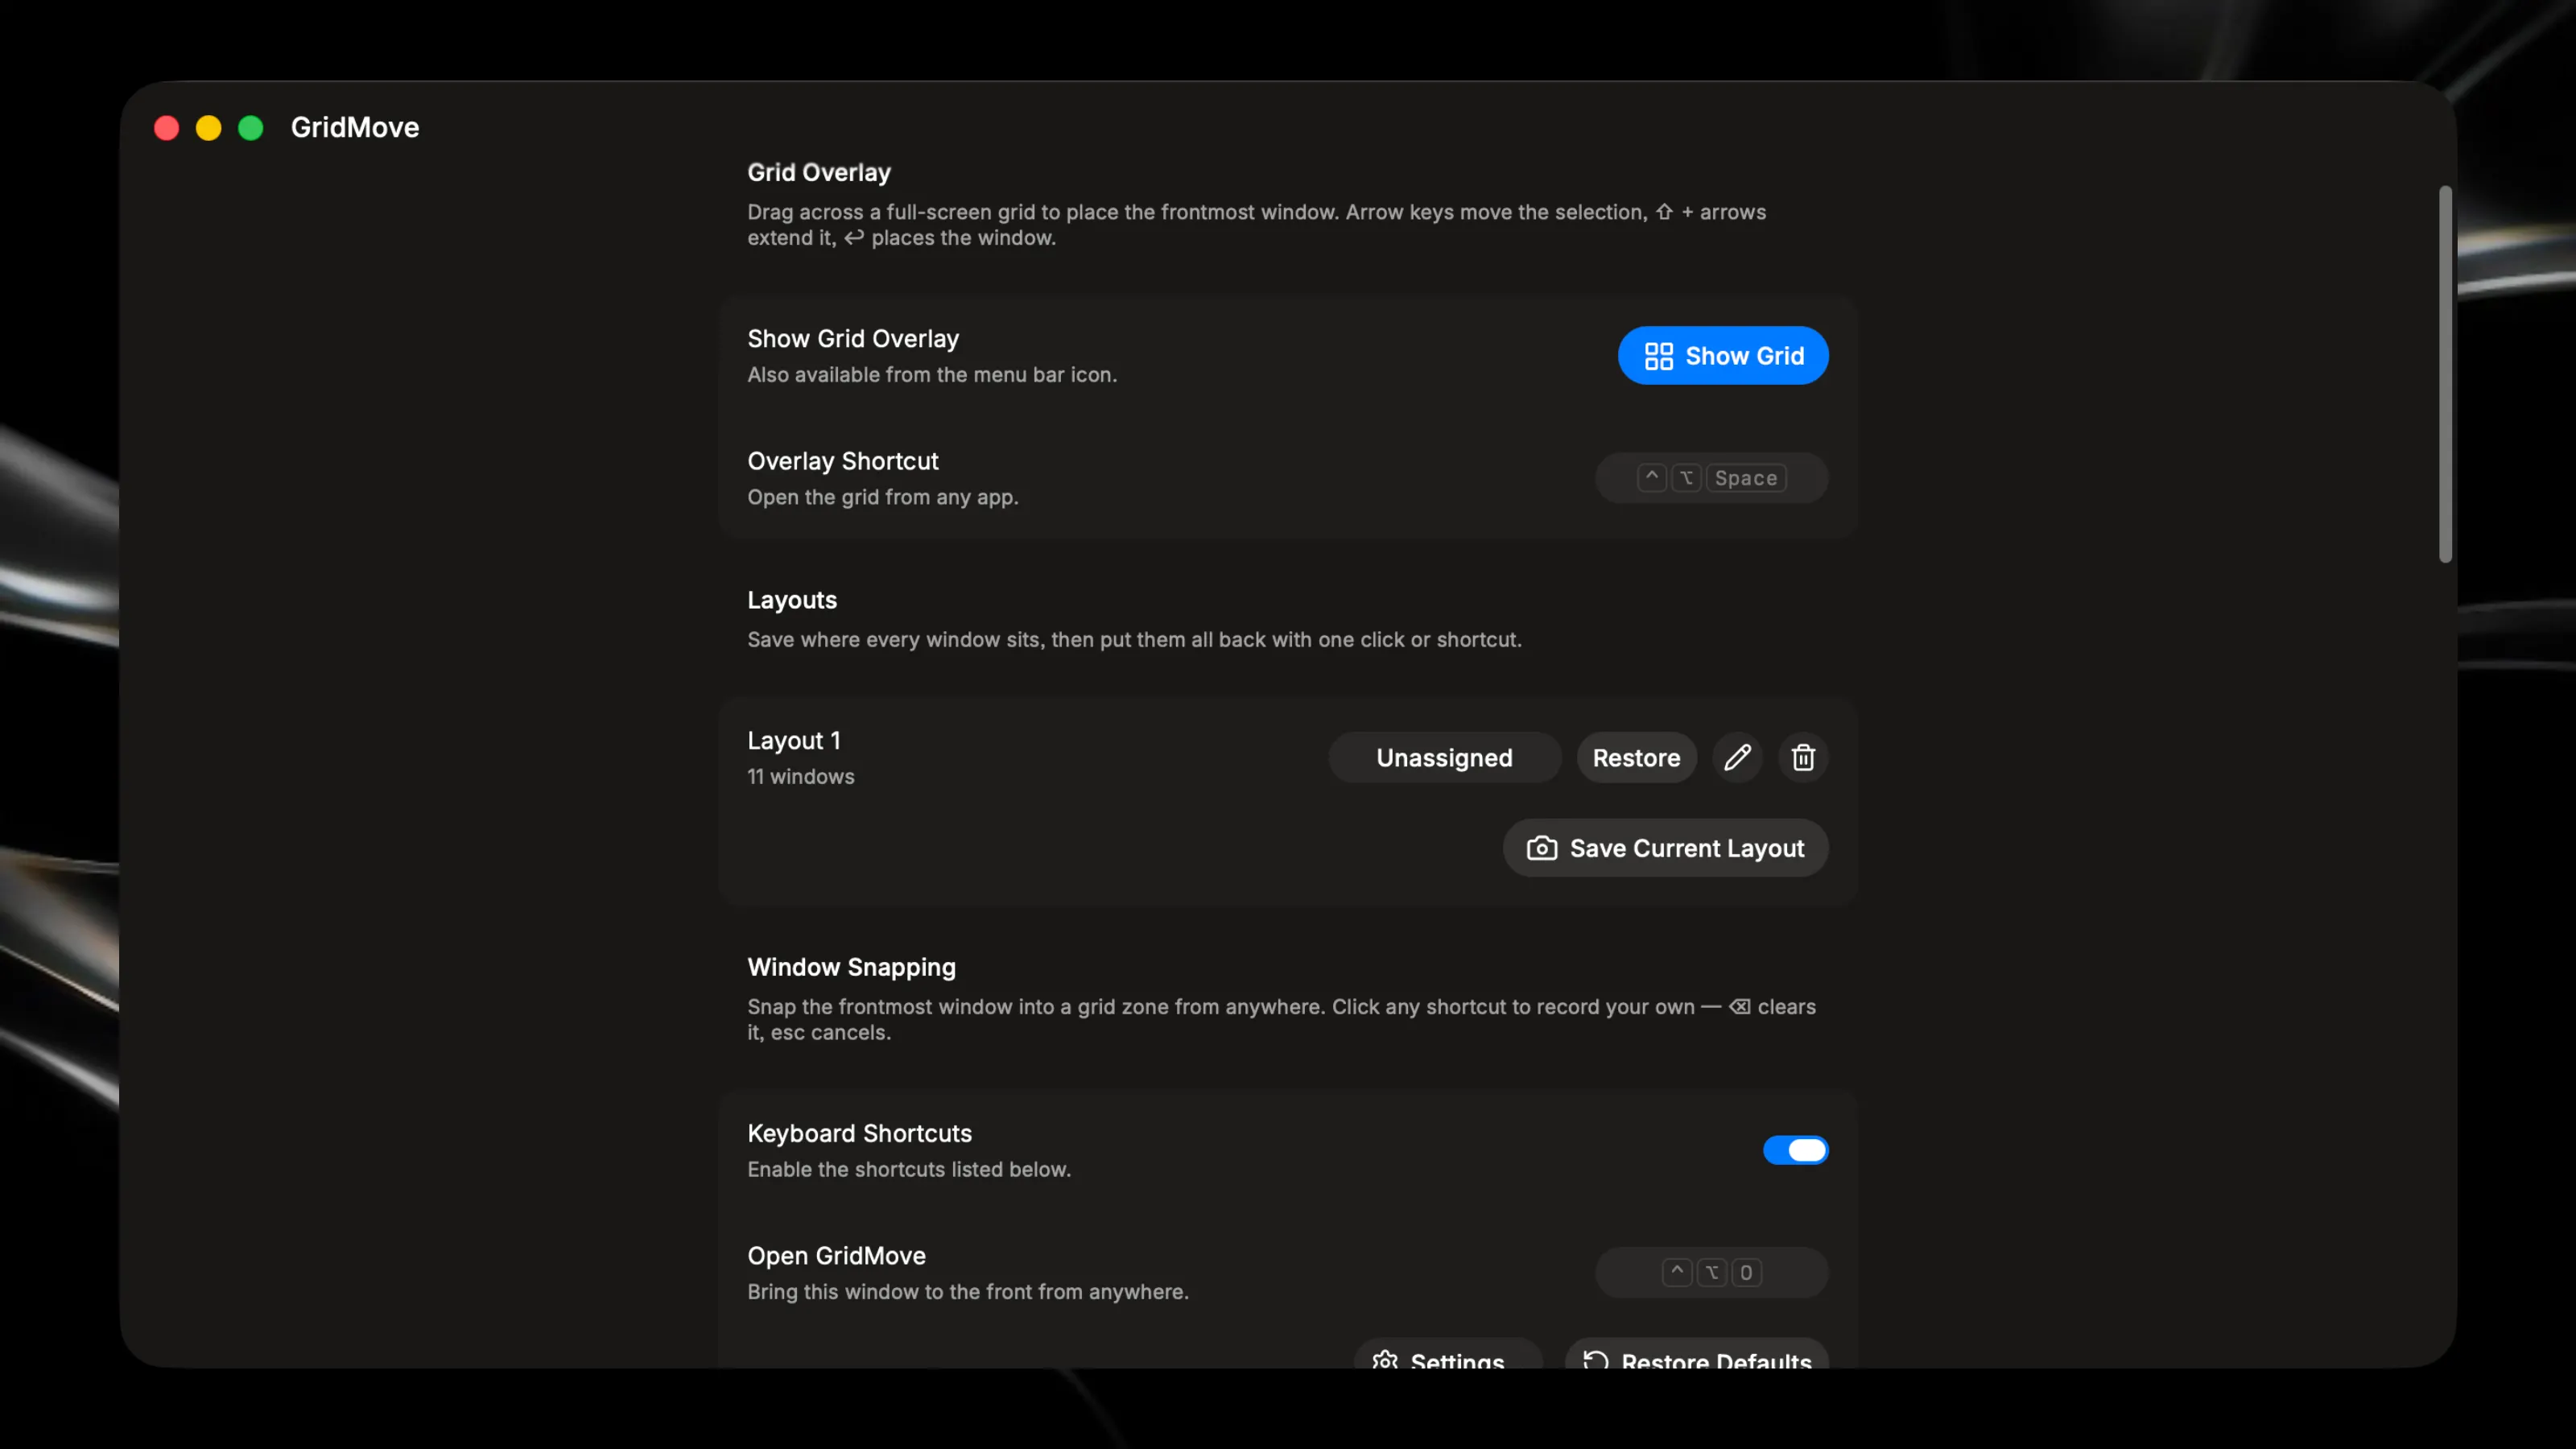Click Restore Defaults button
The width and height of the screenshot is (2576, 1449).
point(1697,1354)
